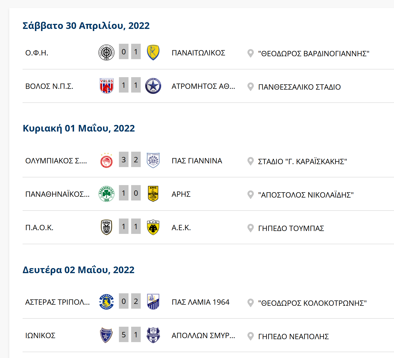The width and height of the screenshot is (394, 358).
Task: Select the ΙΩΝΙΚΟΣ team name
Action: (x=40, y=335)
